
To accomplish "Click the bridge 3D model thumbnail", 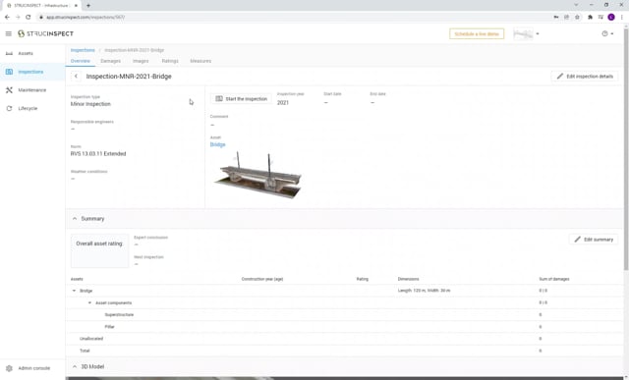I will (257, 175).
